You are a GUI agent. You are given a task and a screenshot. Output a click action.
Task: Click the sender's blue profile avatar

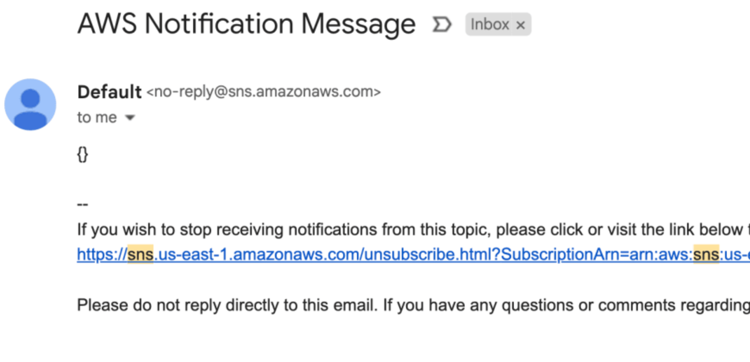click(x=30, y=104)
